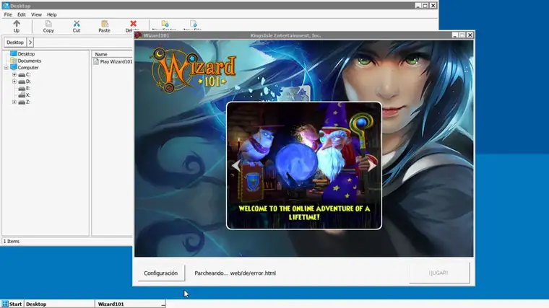The image size is (549, 308).
Task: Click the Desktop window title icon
Action: [6, 6]
